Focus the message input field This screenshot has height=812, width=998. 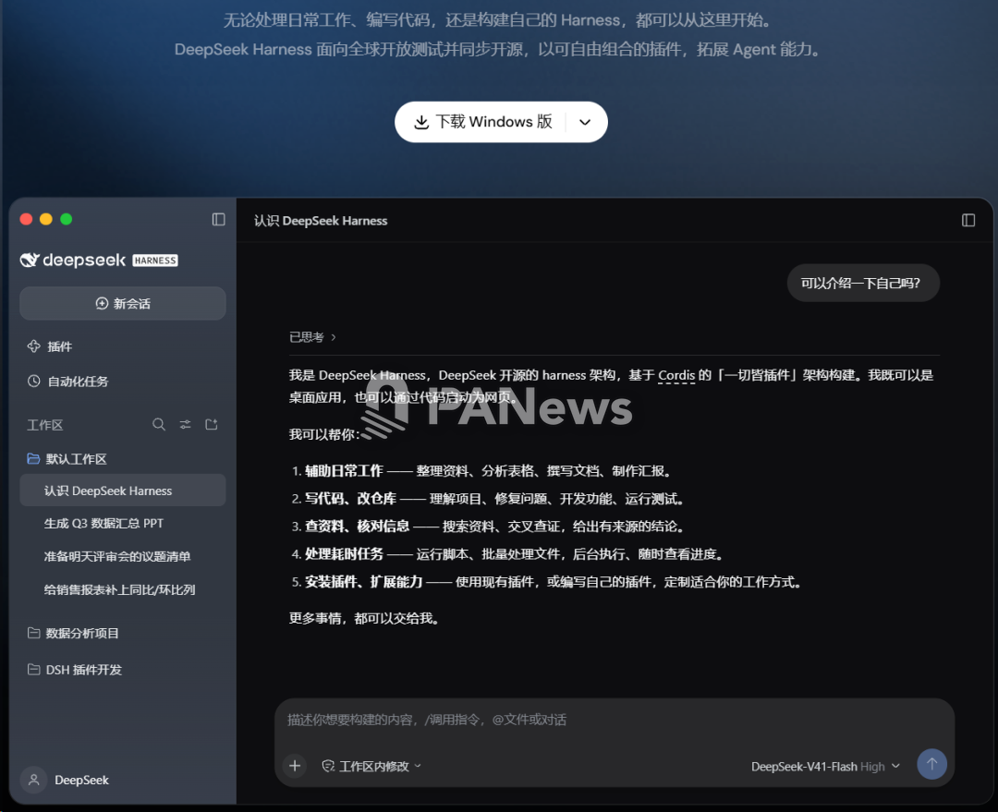615,720
